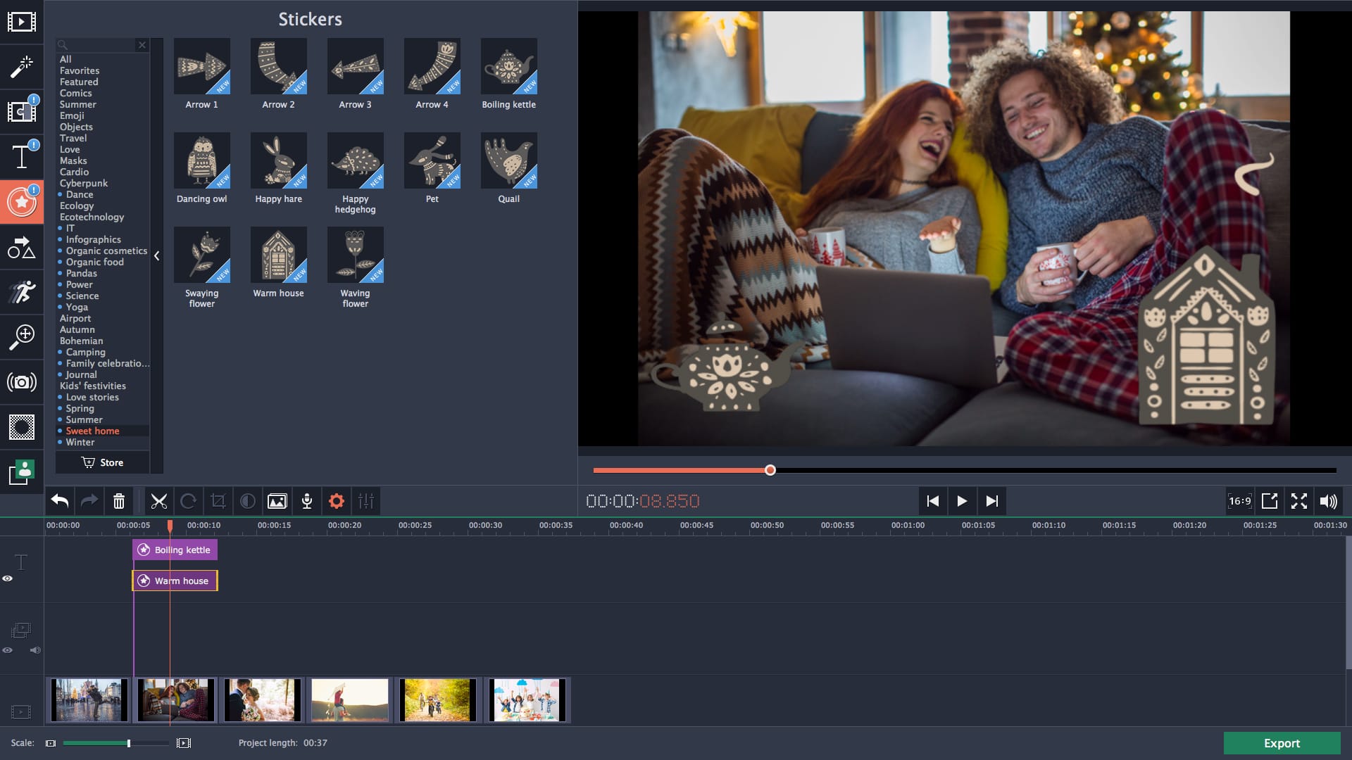Image resolution: width=1352 pixels, height=760 pixels.
Task: Split the clip with the scissors tool
Action: 159,501
